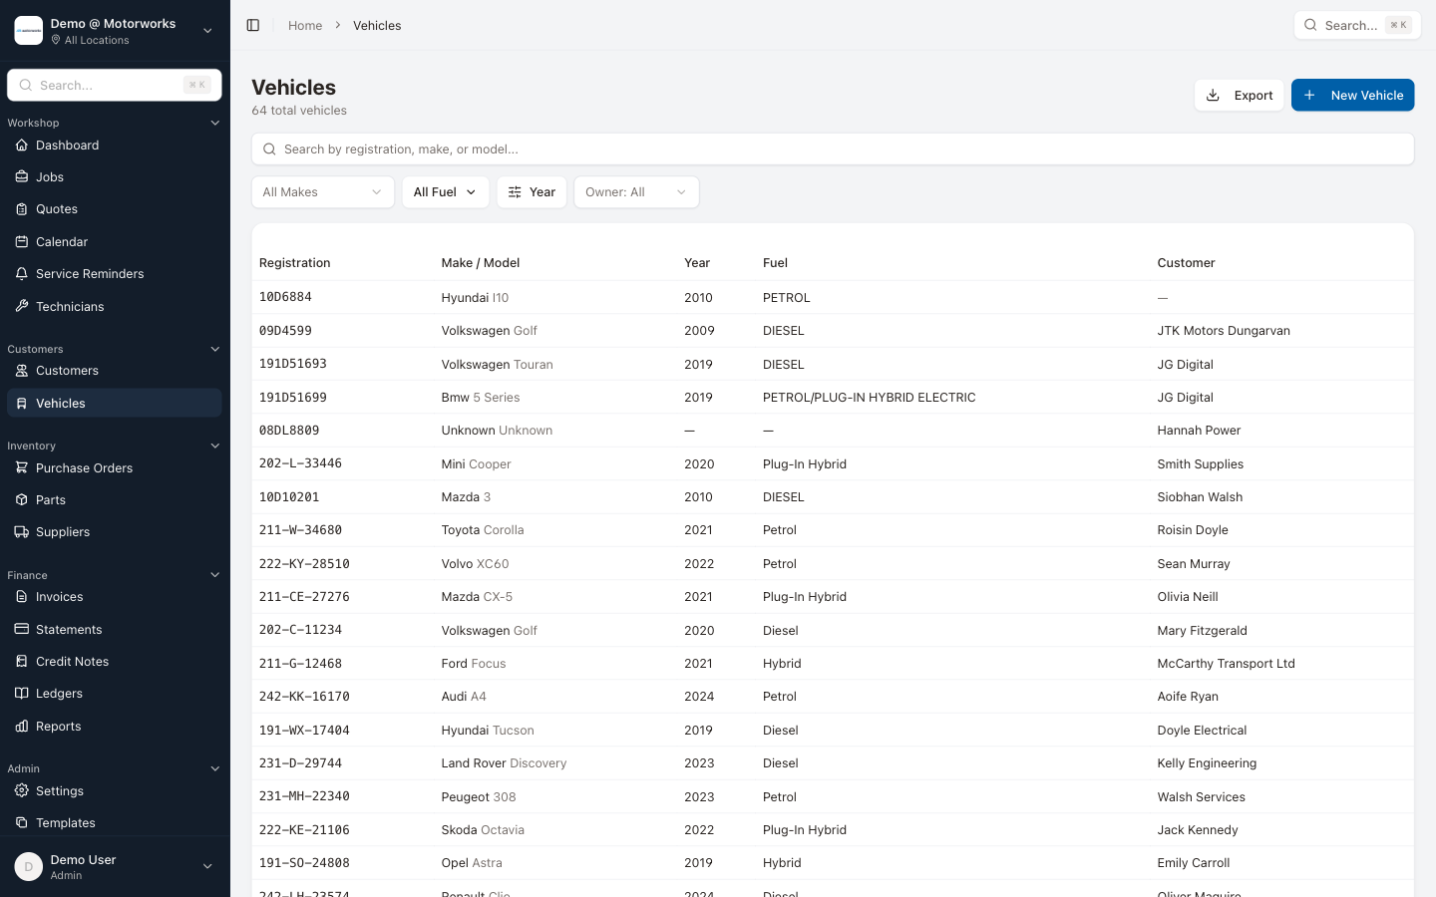1436x897 pixels.
Task: Click Home in the breadcrumb trail
Action: [x=304, y=25]
